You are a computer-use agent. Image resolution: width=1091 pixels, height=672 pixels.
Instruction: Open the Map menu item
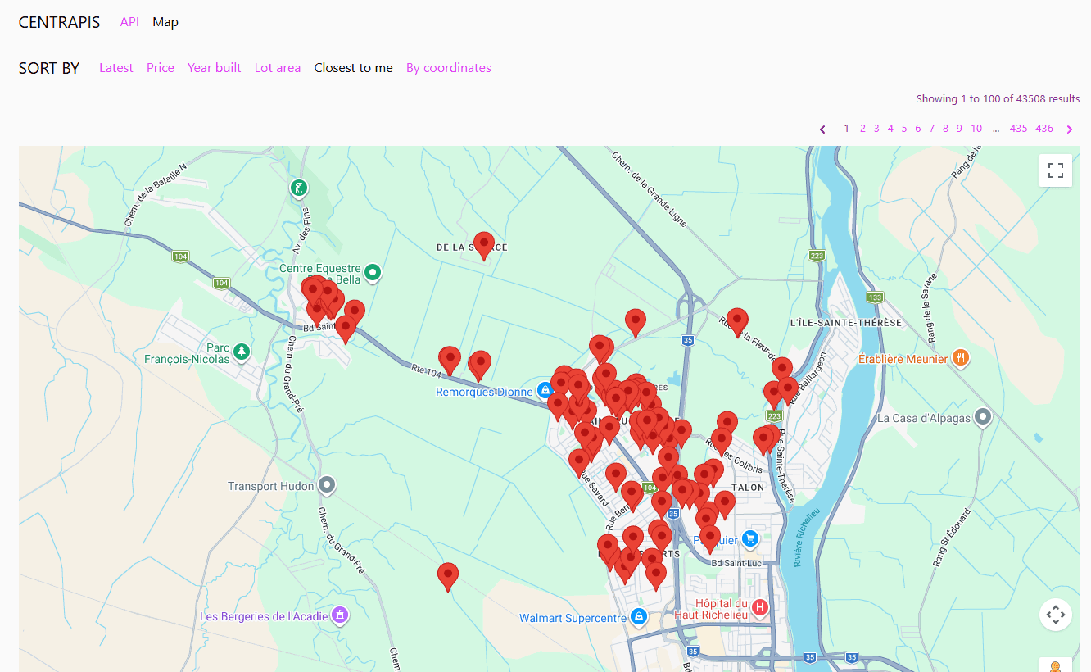tap(165, 22)
